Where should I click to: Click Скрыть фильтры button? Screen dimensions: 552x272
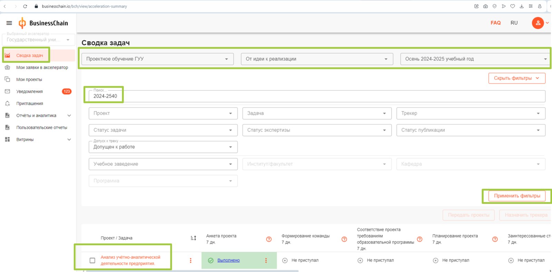tap(517, 78)
